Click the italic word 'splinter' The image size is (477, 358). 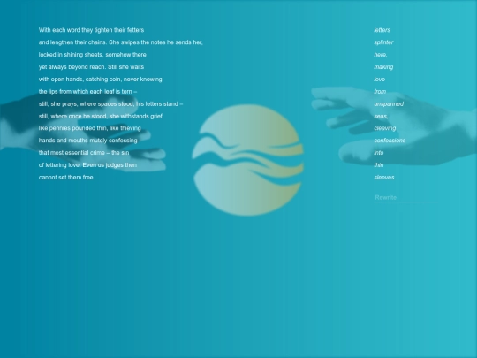pos(383,42)
